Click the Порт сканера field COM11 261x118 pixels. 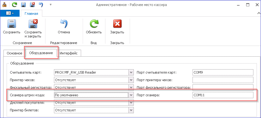point(223,95)
